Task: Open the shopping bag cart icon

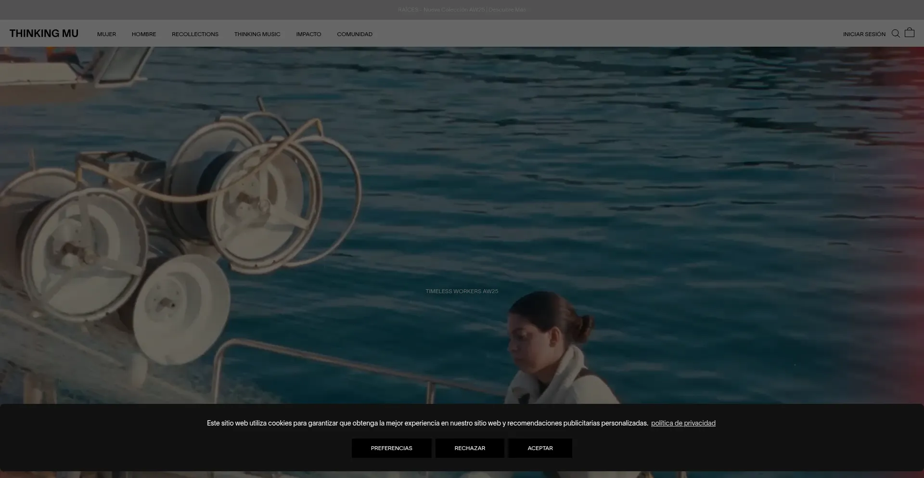Action: 909,33
